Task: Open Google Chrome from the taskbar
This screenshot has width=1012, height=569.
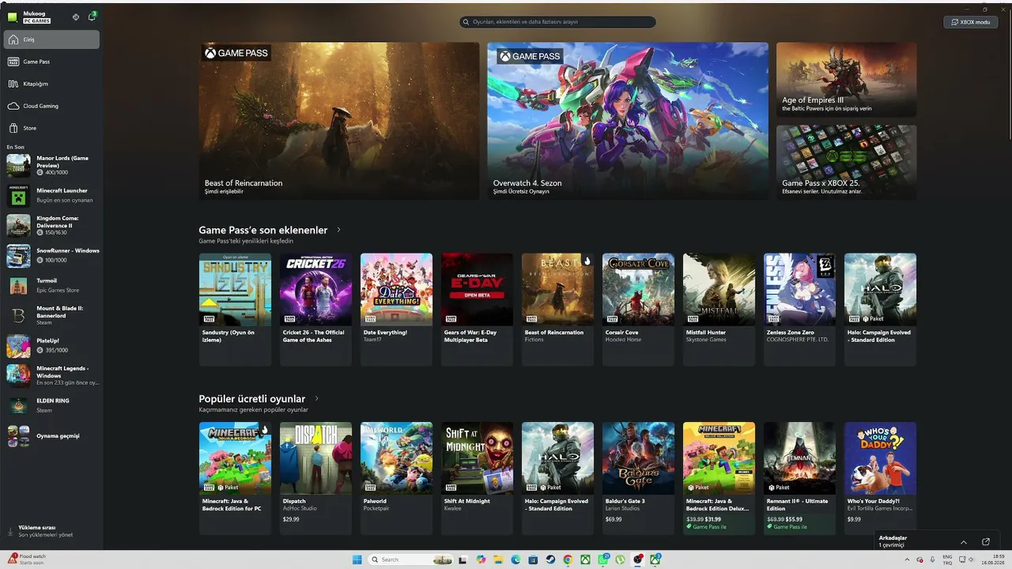Action: tap(568, 560)
